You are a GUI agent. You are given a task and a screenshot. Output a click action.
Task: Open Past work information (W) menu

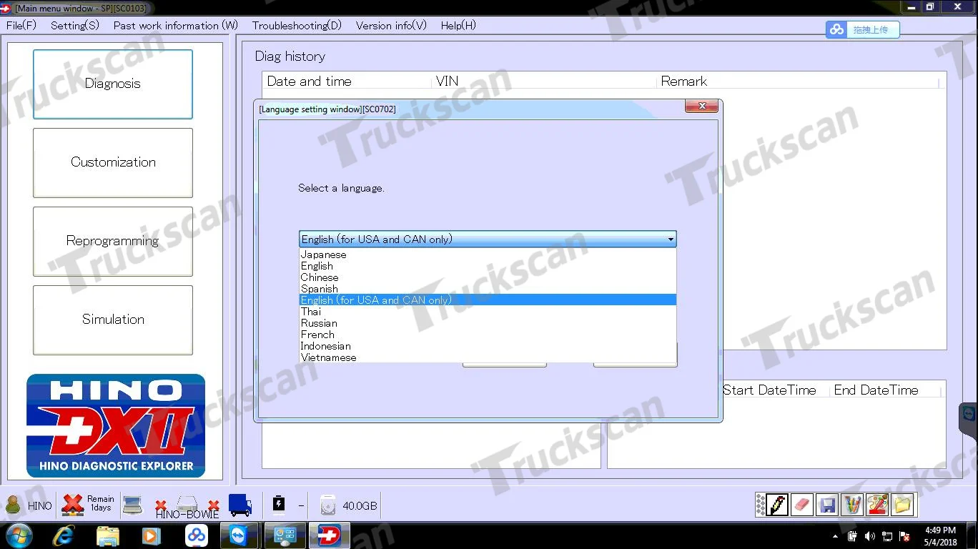point(176,25)
